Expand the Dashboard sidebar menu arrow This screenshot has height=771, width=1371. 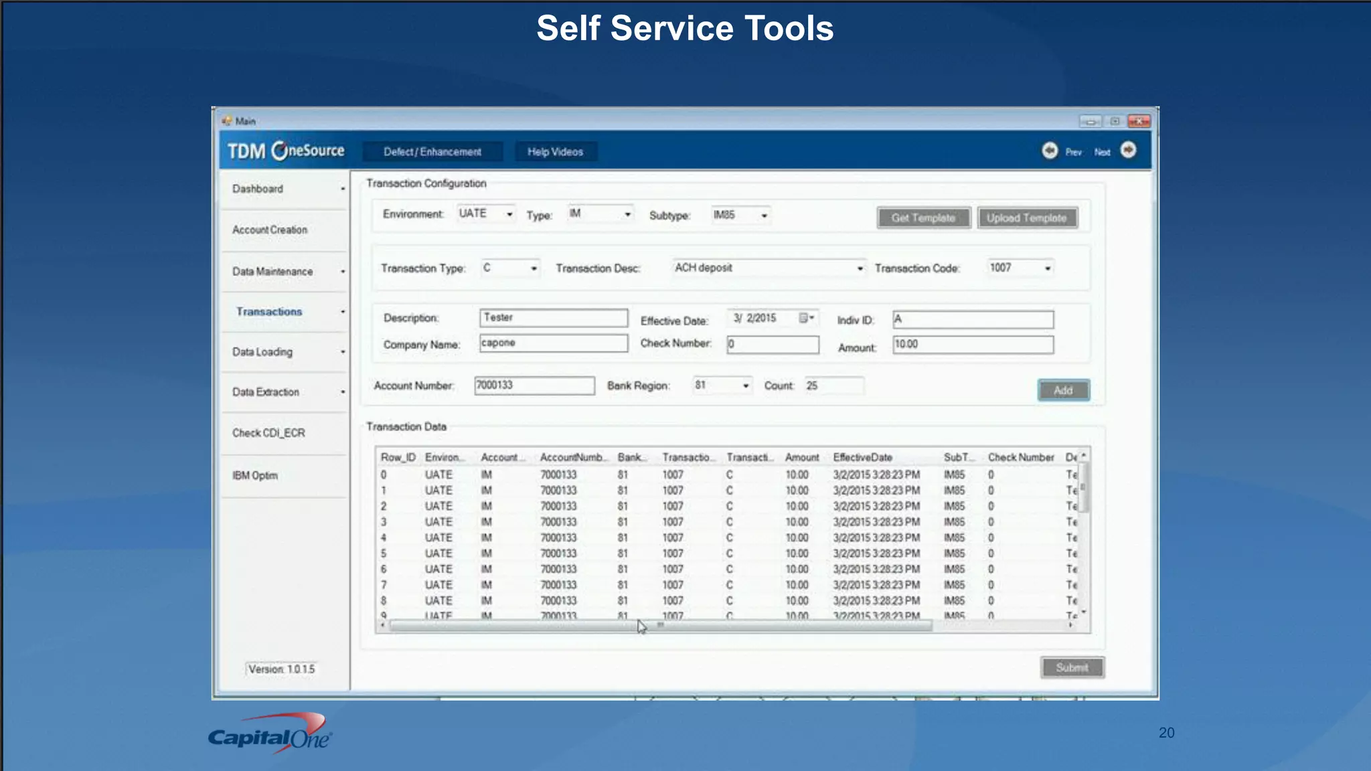click(x=343, y=189)
